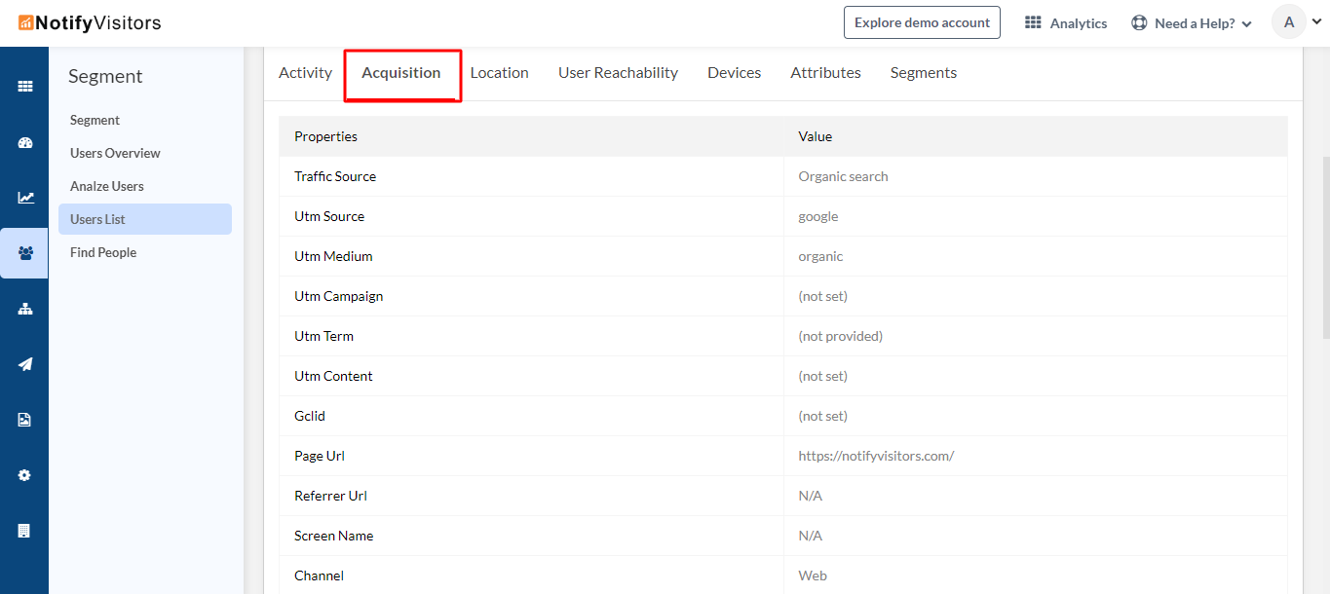
Task: Click the building icon in left sidebar
Action: click(24, 531)
